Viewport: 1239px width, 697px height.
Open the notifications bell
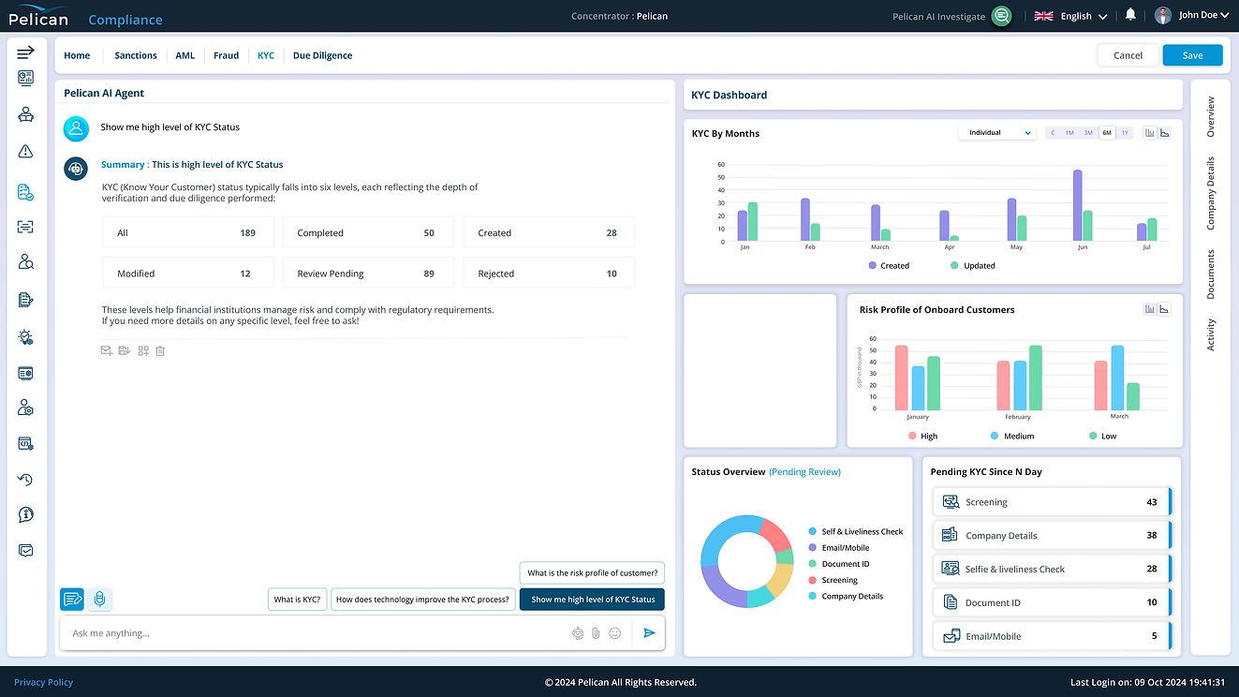(x=1130, y=15)
